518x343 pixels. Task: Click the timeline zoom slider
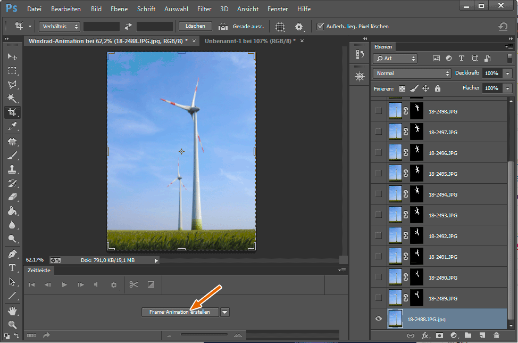[205, 334]
